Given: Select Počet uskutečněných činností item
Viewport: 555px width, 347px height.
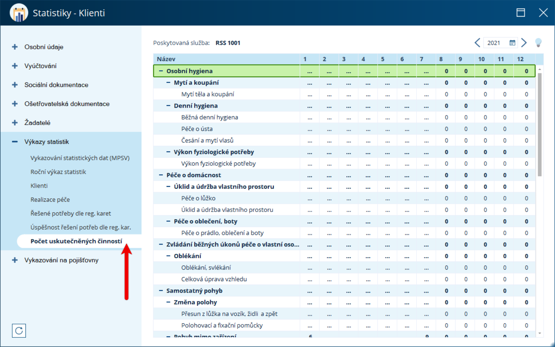Looking at the screenshot, I should coord(76,241).
